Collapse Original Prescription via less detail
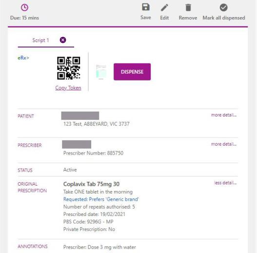Screen dimensions: 257x253 coord(225,183)
